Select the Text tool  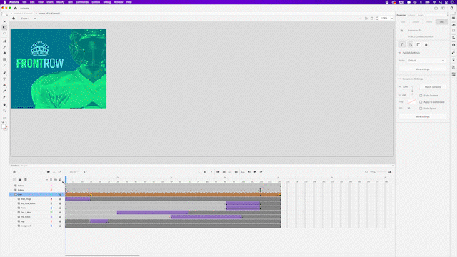4,79
